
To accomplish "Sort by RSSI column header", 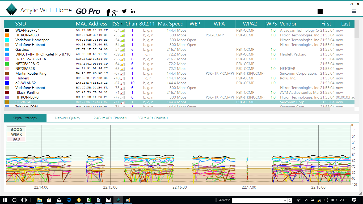I will tap(119, 24).
